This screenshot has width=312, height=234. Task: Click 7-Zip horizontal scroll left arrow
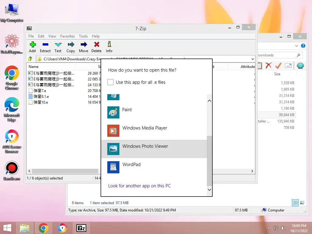coord(30,171)
